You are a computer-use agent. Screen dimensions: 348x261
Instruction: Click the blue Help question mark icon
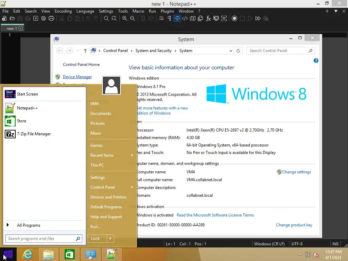(x=316, y=60)
